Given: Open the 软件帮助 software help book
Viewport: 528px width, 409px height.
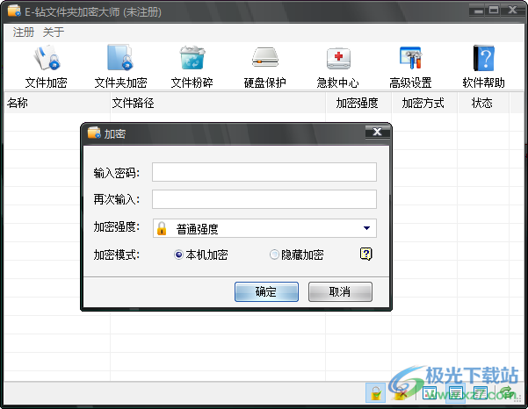Looking at the screenshot, I should [x=483, y=67].
